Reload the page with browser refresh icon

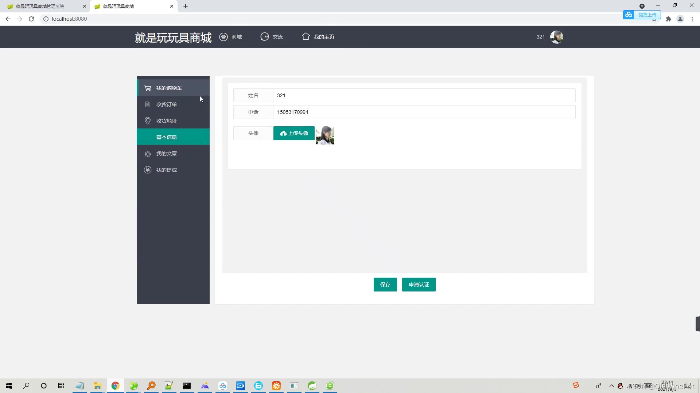coord(31,19)
